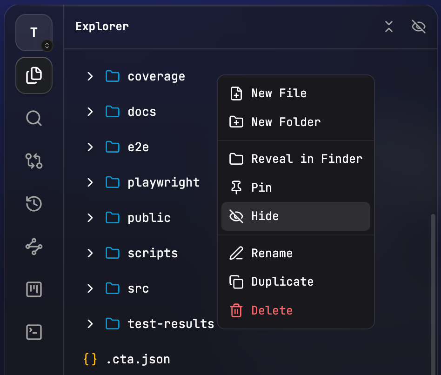Select the e2e folder name

tap(138, 147)
